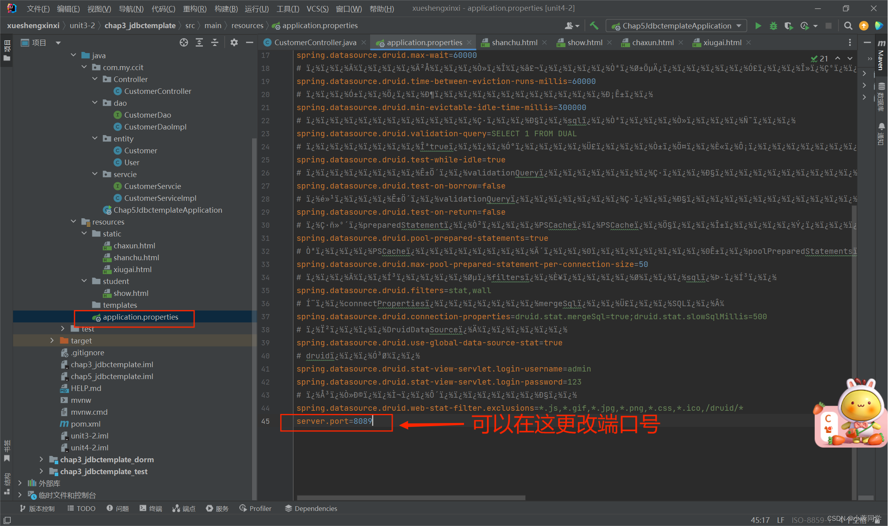The width and height of the screenshot is (888, 526).
Task: Collapse all in project tree toolbar
Action: point(215,42)
